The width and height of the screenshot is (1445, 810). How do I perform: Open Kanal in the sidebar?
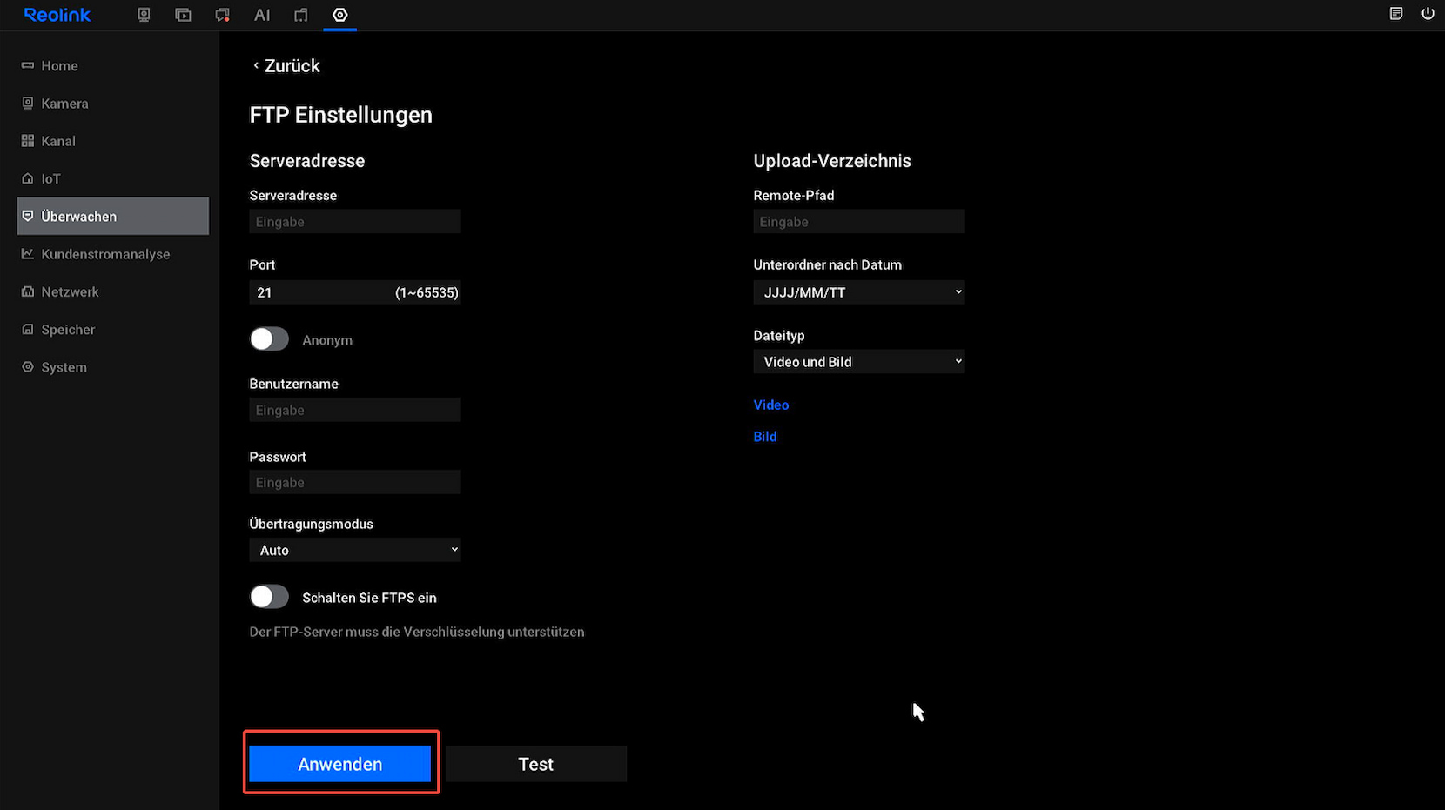(113, 141)
